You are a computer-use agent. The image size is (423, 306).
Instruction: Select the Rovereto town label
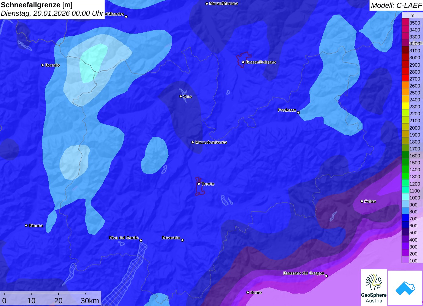(x=171, y=238)
